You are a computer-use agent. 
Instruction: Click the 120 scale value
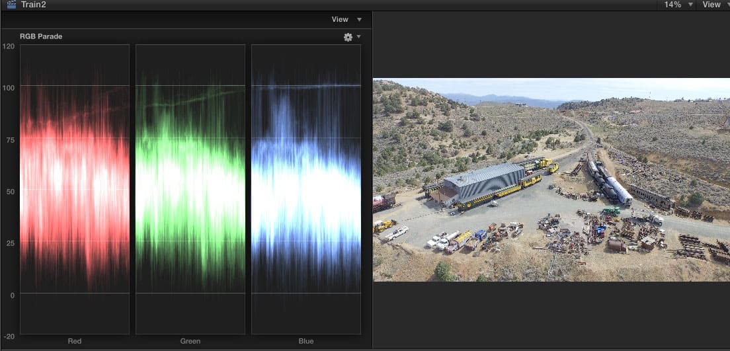(9, 46)
